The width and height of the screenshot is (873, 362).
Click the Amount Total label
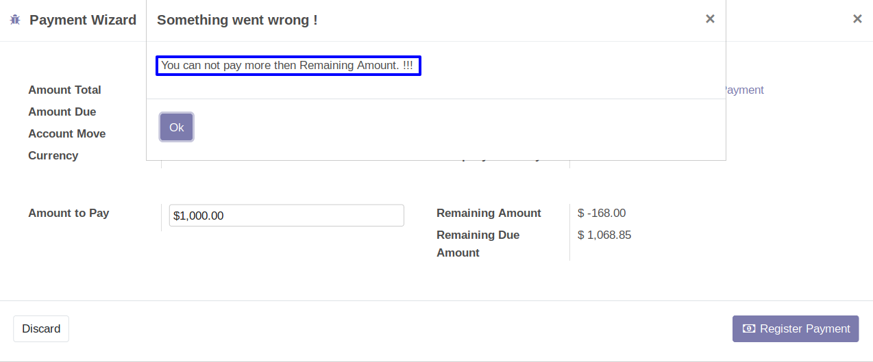coord(64,90)
